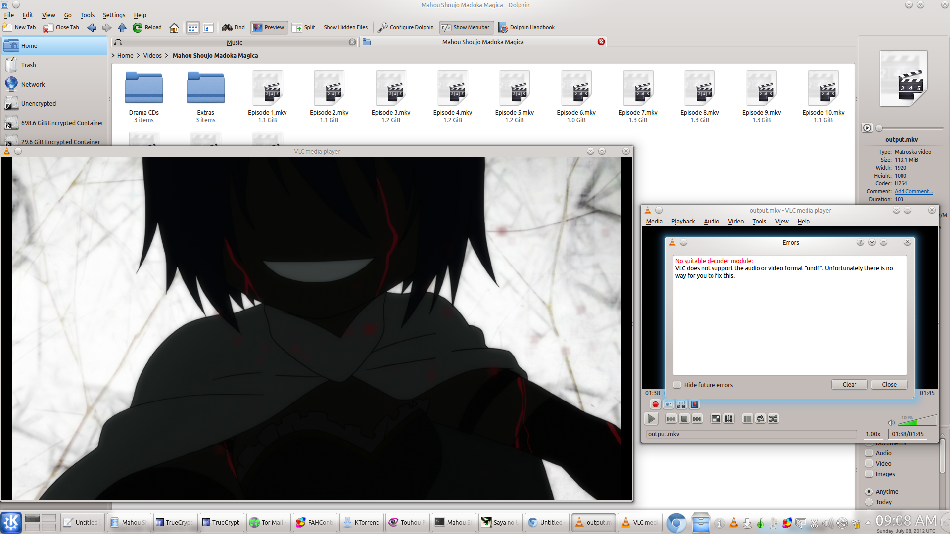Switch Dolphin to icons view mode
This screenshot has width=950, height=534.
(192, 28)
